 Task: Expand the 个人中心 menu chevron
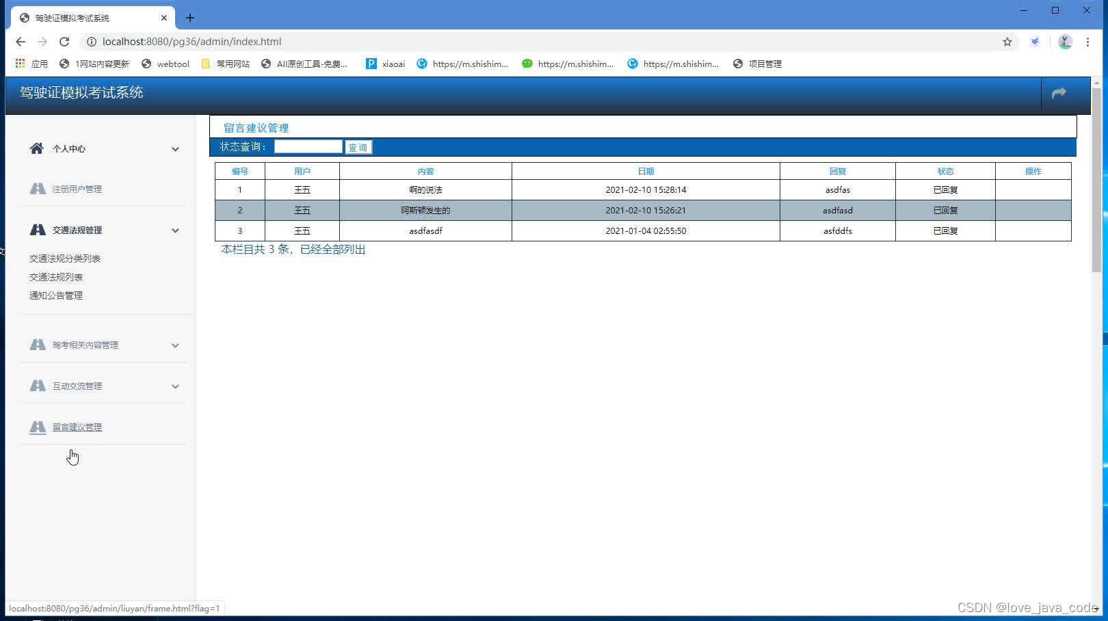point(175,149)
